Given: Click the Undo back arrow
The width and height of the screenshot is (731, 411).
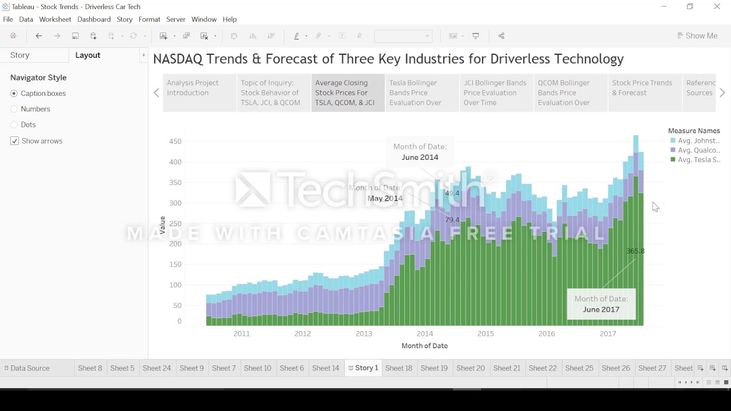Looking at the screenshot, I should point(39,36).
